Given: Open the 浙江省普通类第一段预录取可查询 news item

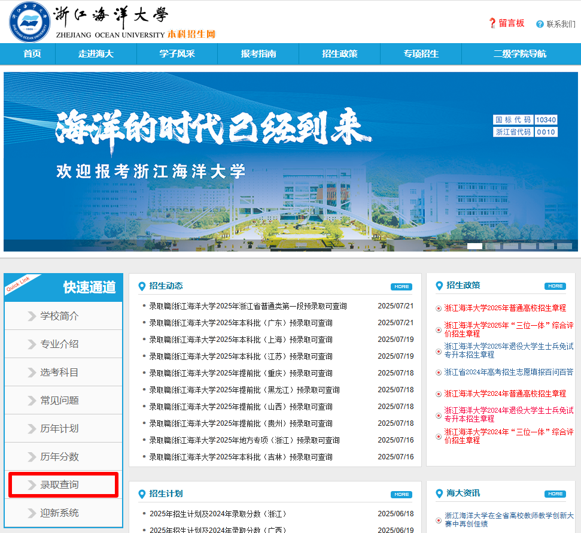Looking at the screenshot, I should [248, 306].
